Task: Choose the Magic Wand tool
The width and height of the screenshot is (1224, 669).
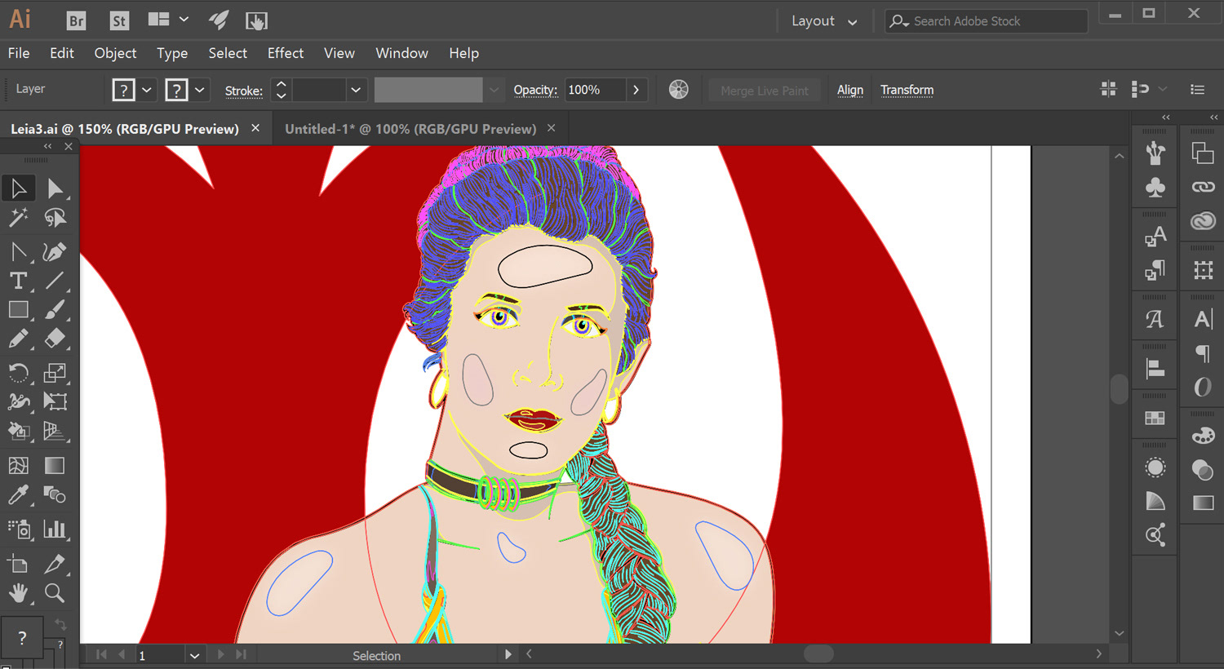Action: pyautogui.click(x=19, y=218)
